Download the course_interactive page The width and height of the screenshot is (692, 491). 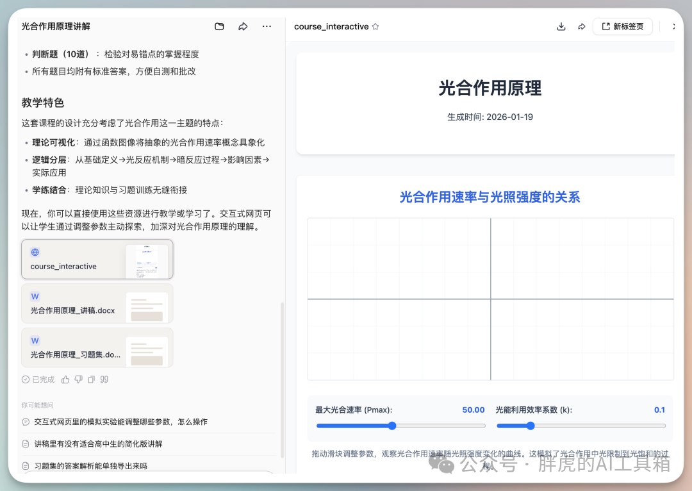561,28
